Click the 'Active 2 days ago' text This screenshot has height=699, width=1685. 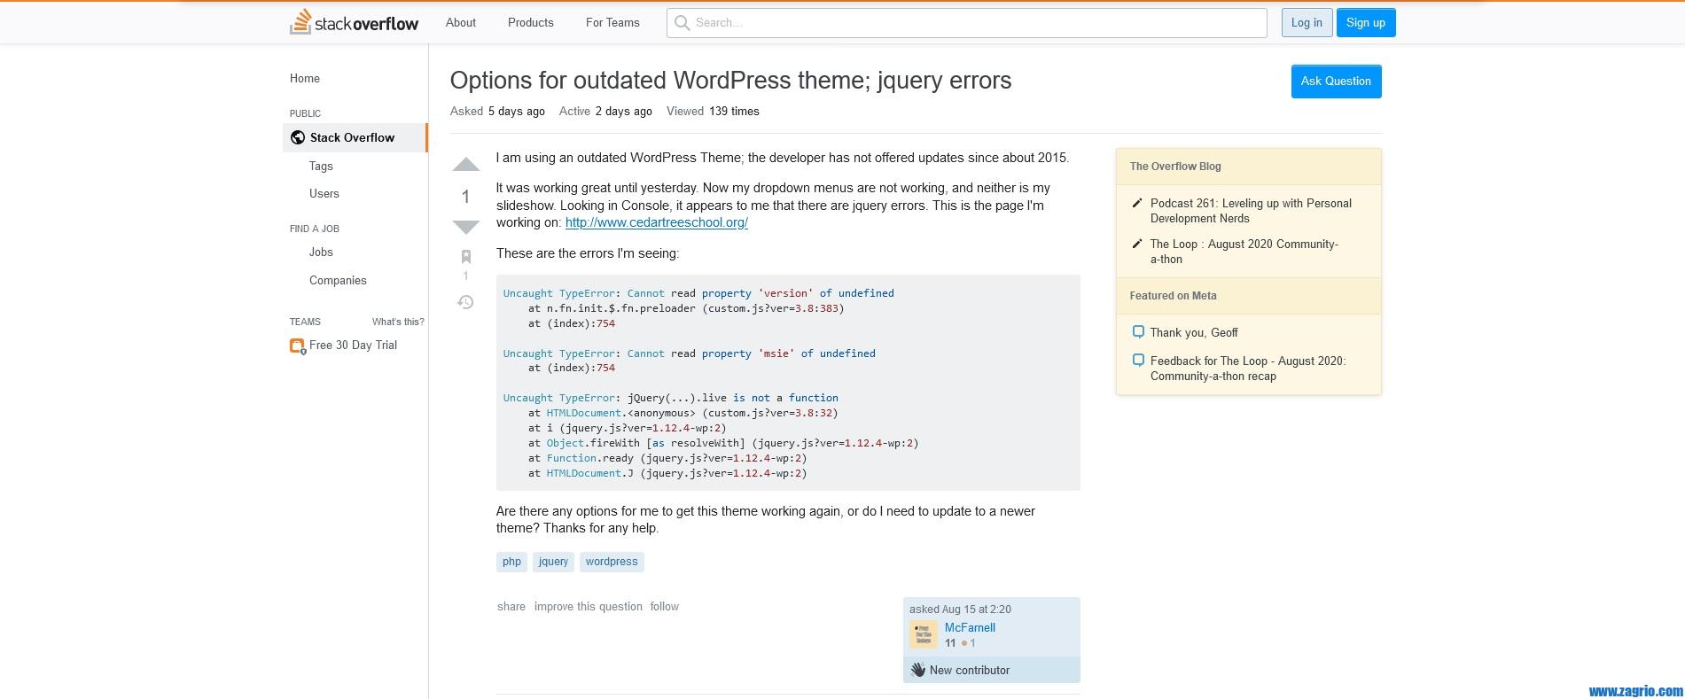pos(605,111)
